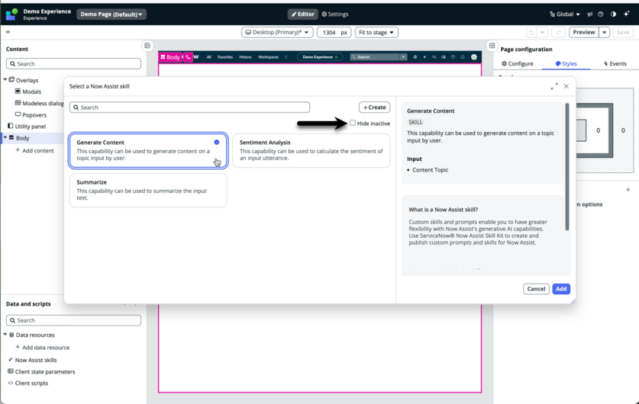Focus the Content panel Search field
The height and width of the screenshot is (404, 639).
click(x=73, y=64)
